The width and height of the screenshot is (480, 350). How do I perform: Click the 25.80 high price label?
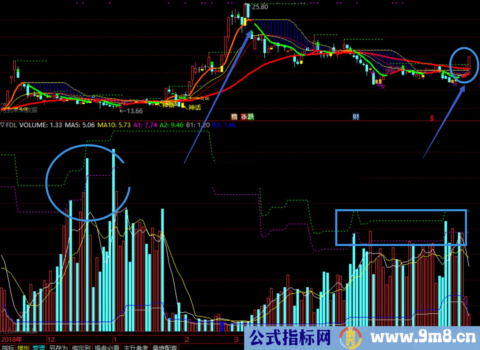click(260, 7)
